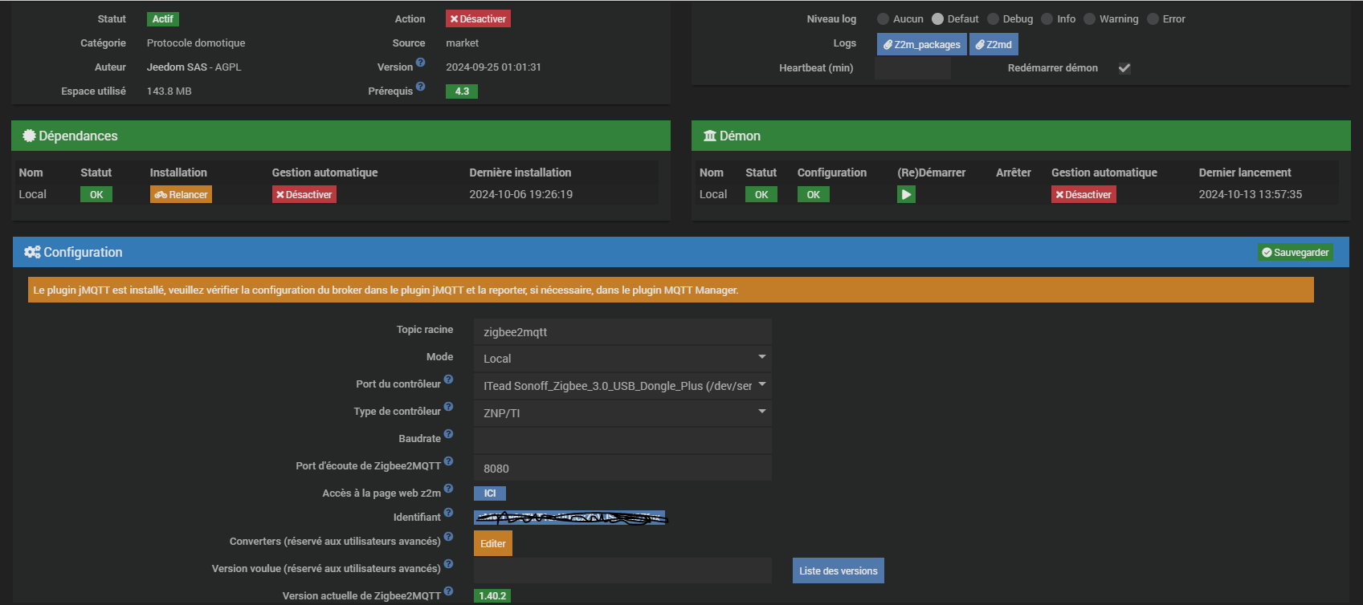Open the Z2md log
This screenshot has width=1363, height=605.
click(x=994, y=45)
